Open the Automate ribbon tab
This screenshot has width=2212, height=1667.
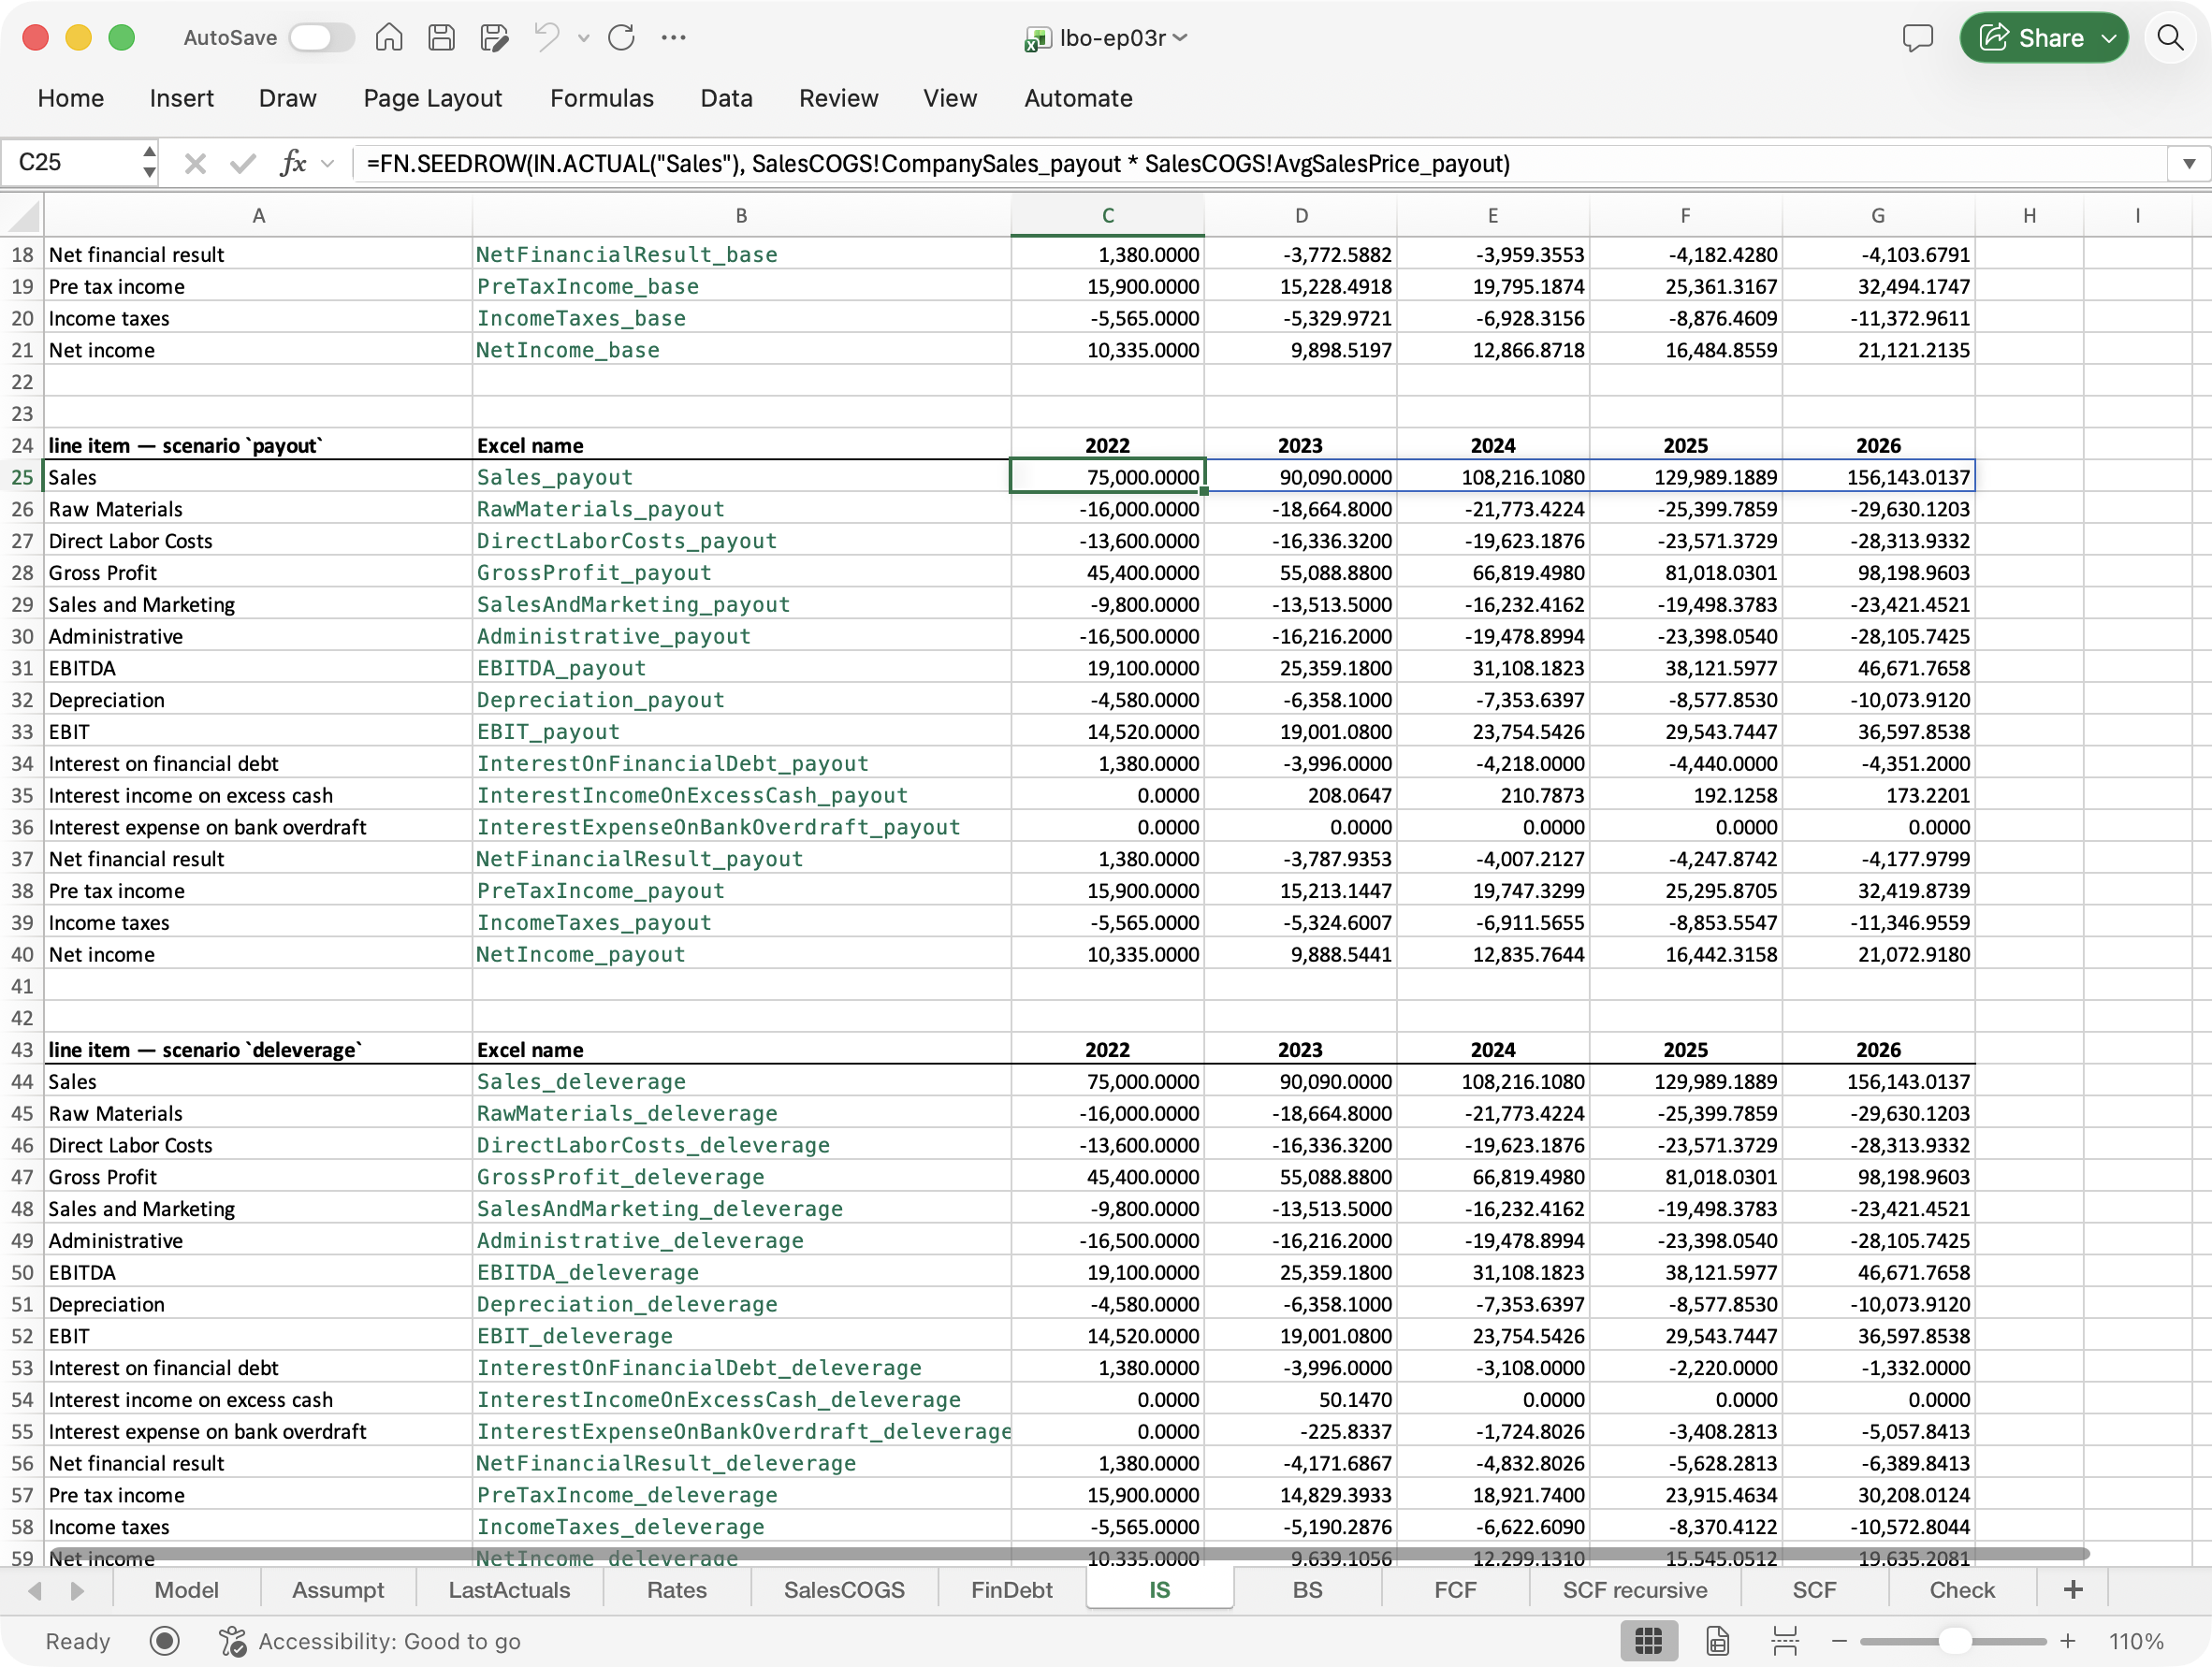1079,98
